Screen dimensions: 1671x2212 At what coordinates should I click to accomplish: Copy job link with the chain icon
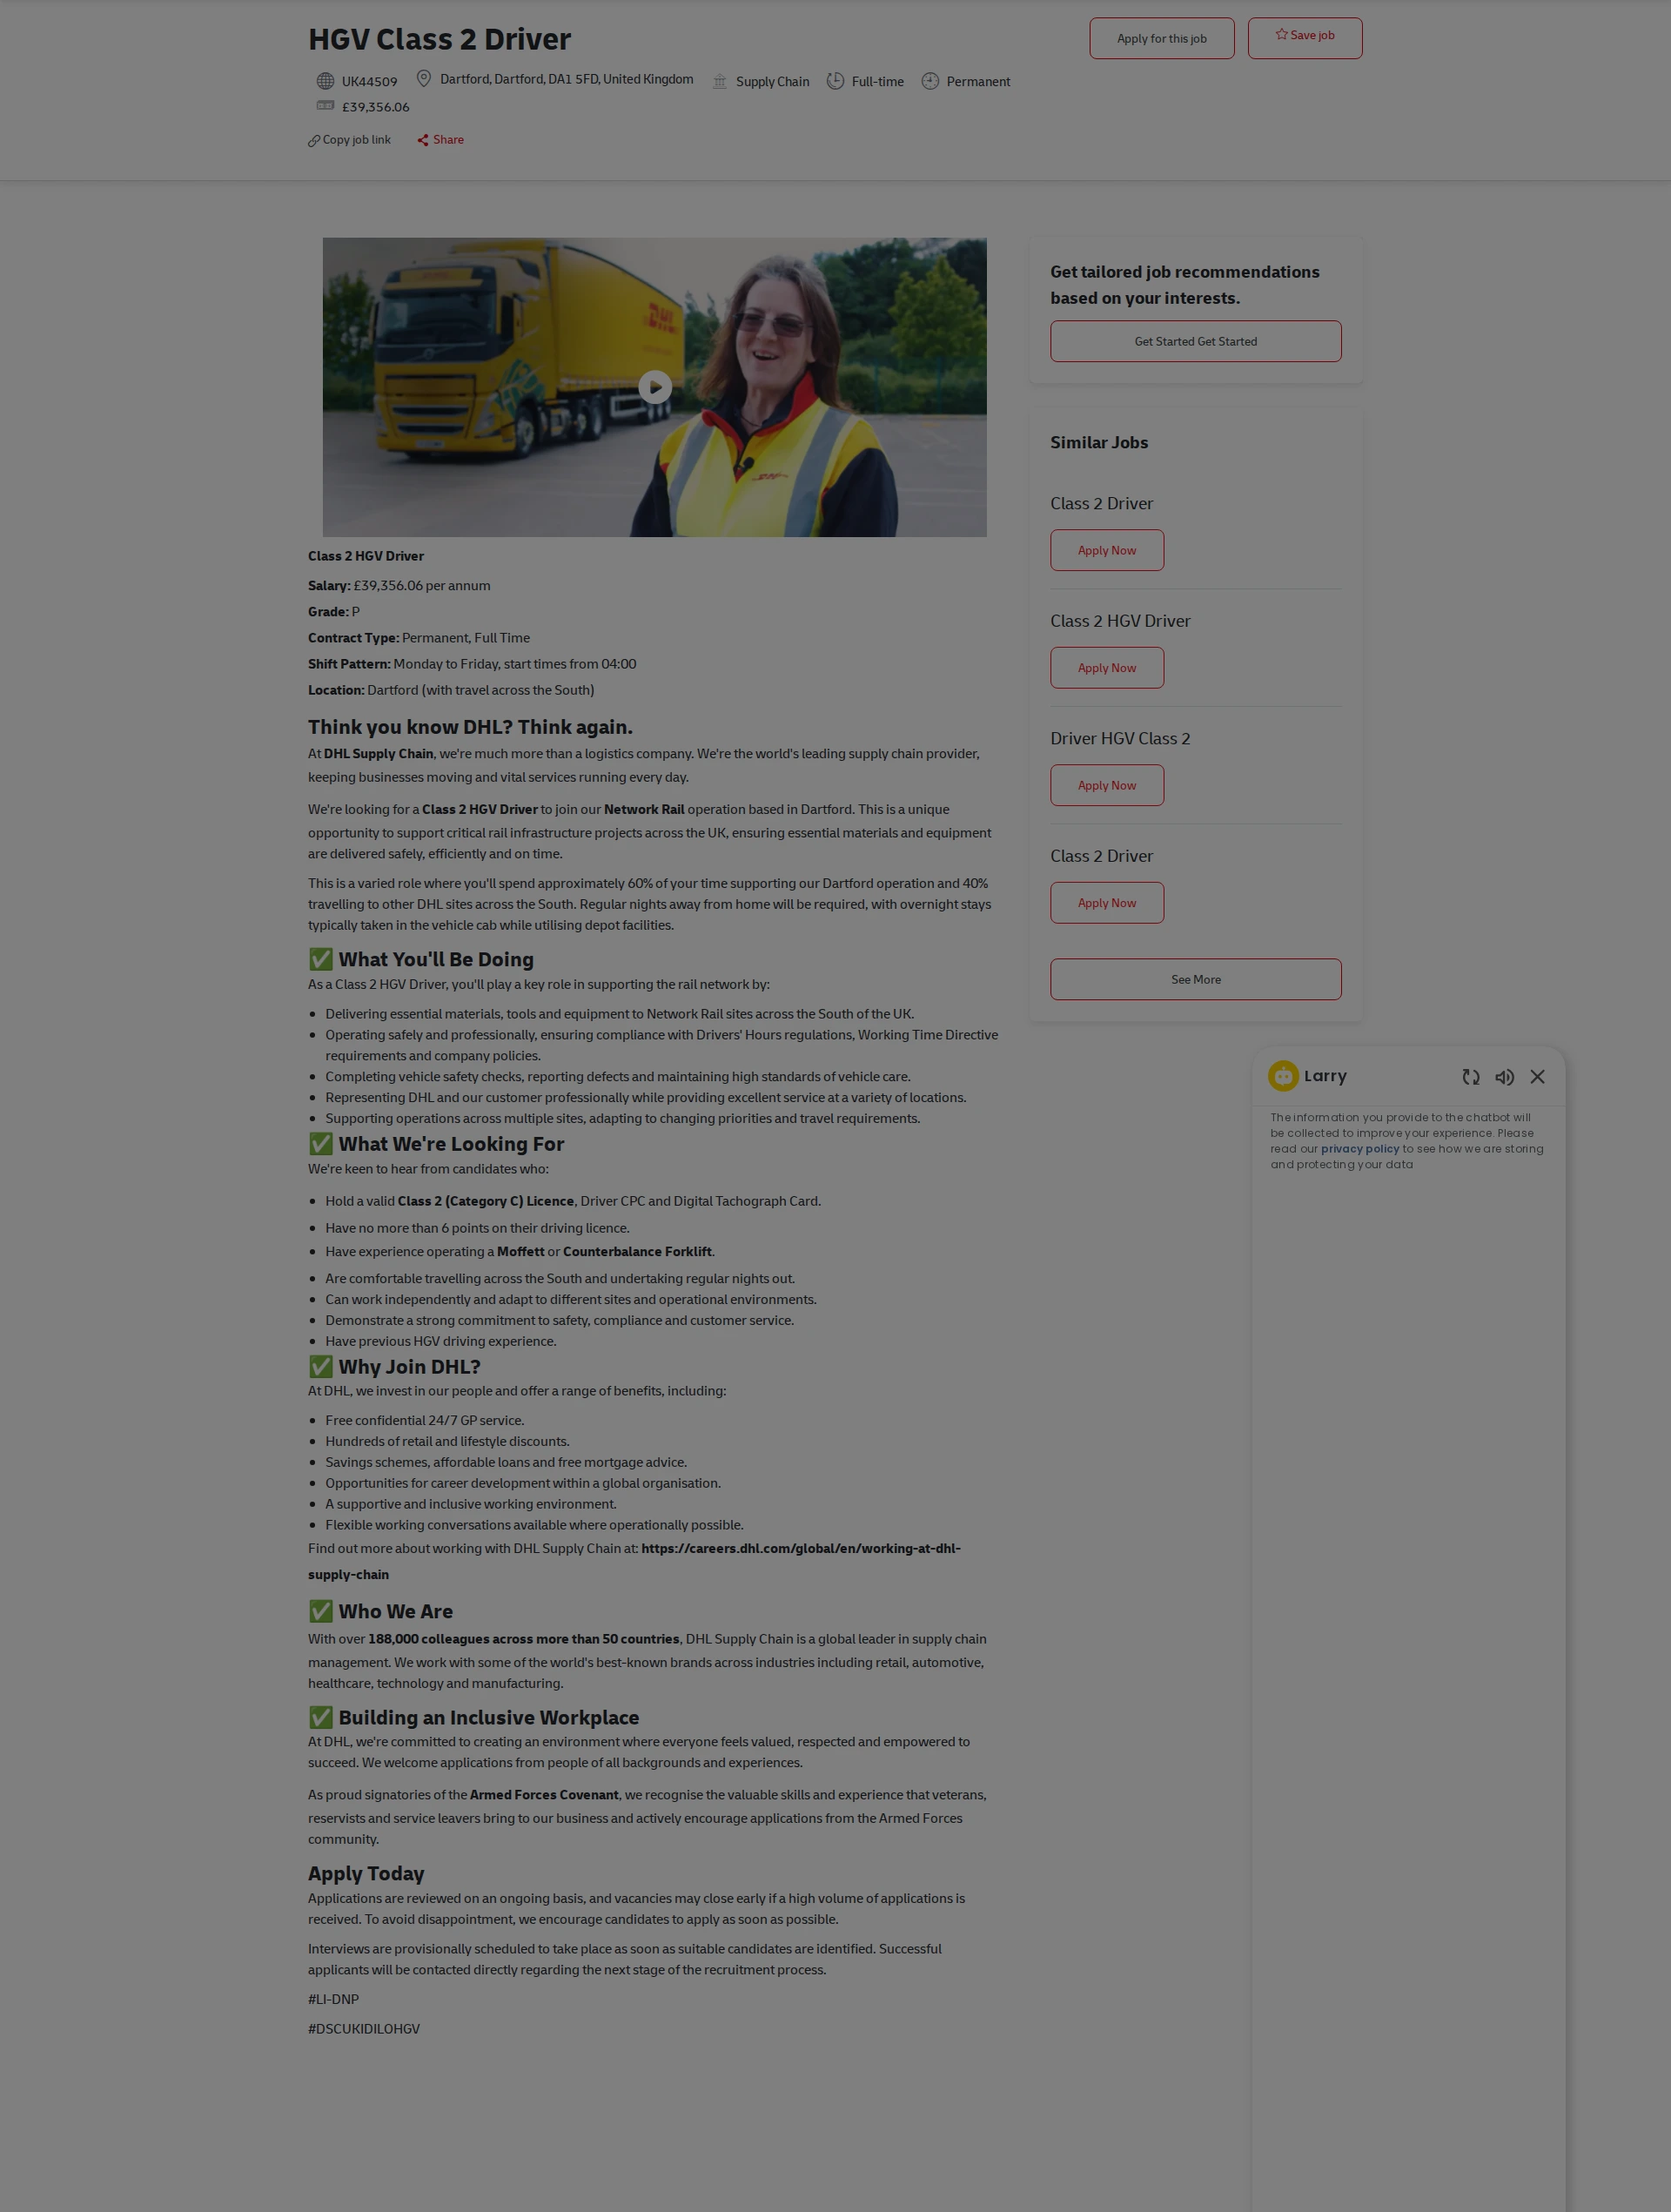tap(349, 140)
